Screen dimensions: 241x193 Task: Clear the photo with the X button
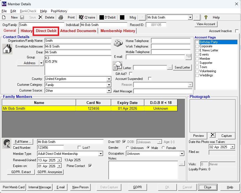[212, 135]
